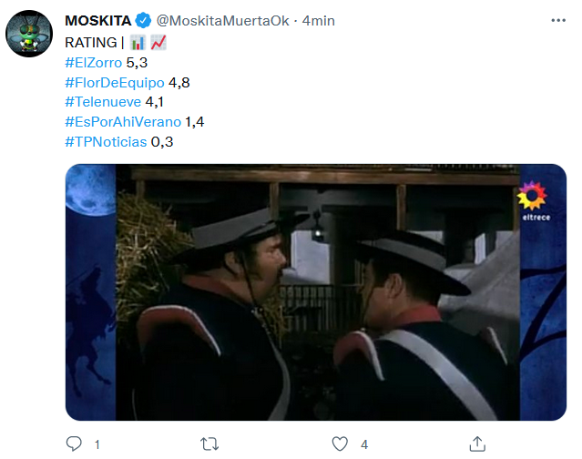Follow the #Telenueve hashtag link
The image size is (582, 459).
[103, 102]
